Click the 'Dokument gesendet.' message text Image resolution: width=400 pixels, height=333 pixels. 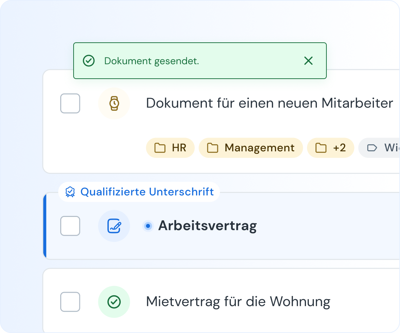point(151,61)
